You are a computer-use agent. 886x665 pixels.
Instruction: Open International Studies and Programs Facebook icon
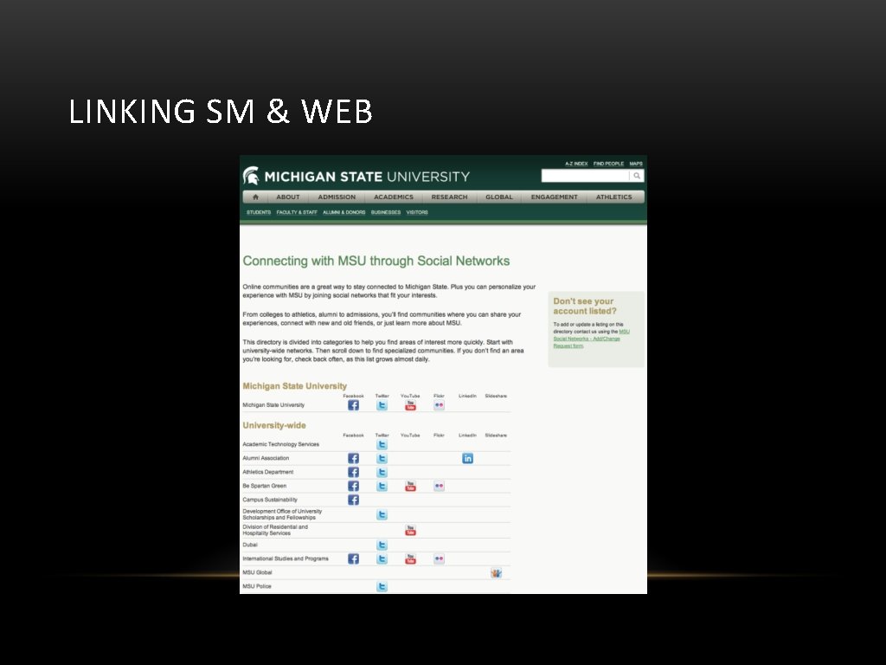click(353, 558)
